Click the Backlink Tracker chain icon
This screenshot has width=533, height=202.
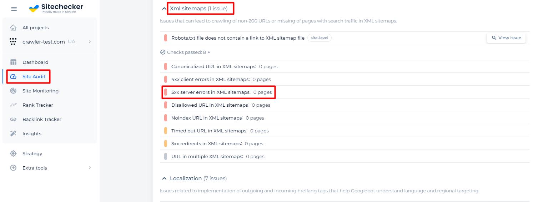tap(13, 119)
